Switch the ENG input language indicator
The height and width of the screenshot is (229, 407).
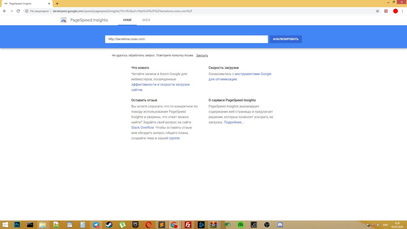click(x=385, y=225)
